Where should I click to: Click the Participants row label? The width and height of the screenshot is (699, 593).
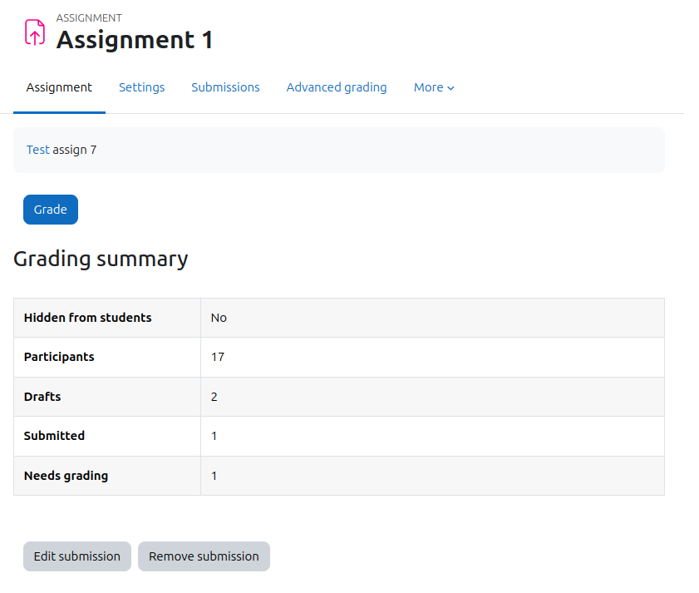(x=59, y=357)
